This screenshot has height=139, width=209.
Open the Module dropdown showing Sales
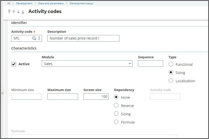87,64
